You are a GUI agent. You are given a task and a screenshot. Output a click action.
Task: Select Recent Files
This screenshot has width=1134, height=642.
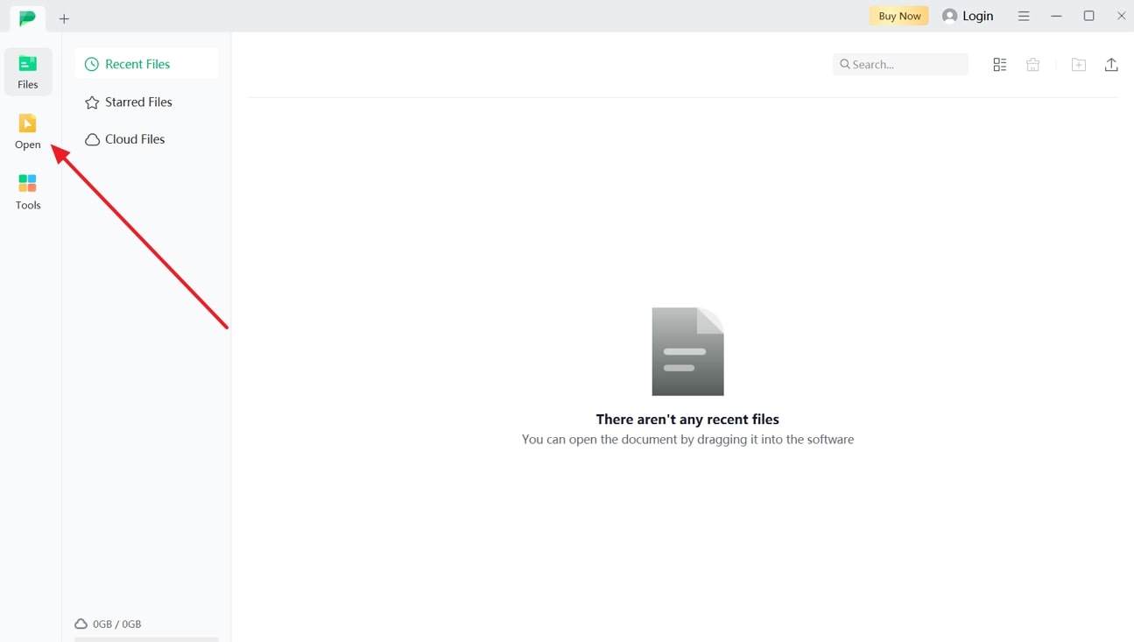137,63
